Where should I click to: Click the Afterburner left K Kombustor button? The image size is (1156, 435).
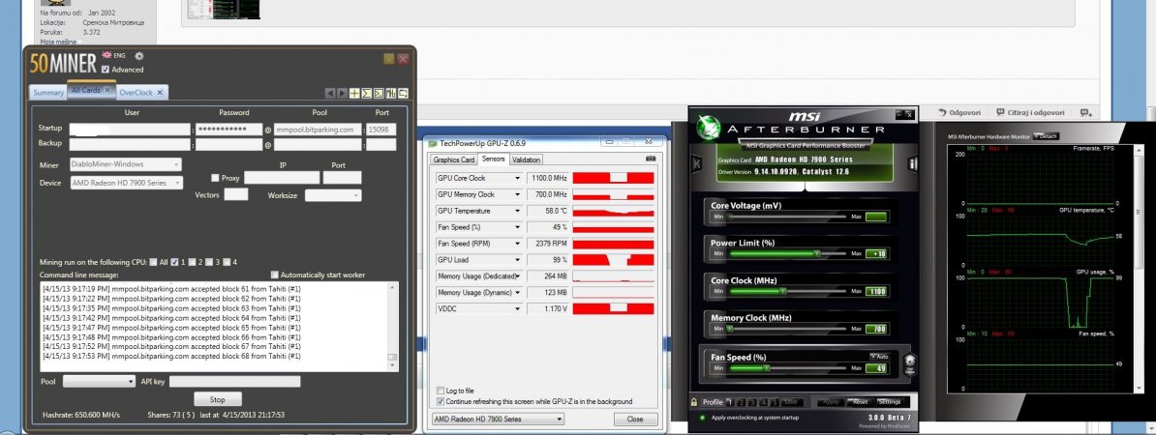(697, 163)
